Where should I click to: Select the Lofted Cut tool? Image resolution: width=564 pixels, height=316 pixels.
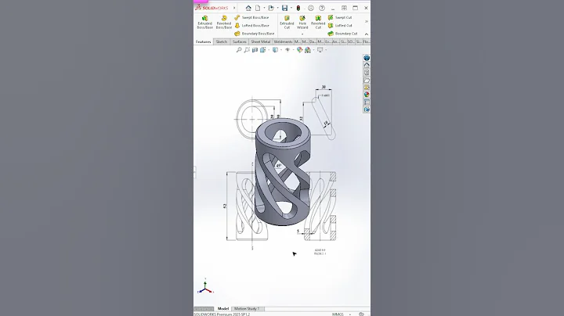[340, 26]
